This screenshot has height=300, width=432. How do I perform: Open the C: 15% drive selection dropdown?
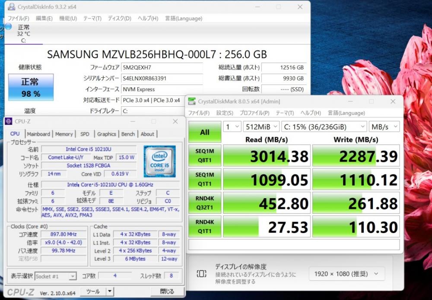(x=324, y=126)
